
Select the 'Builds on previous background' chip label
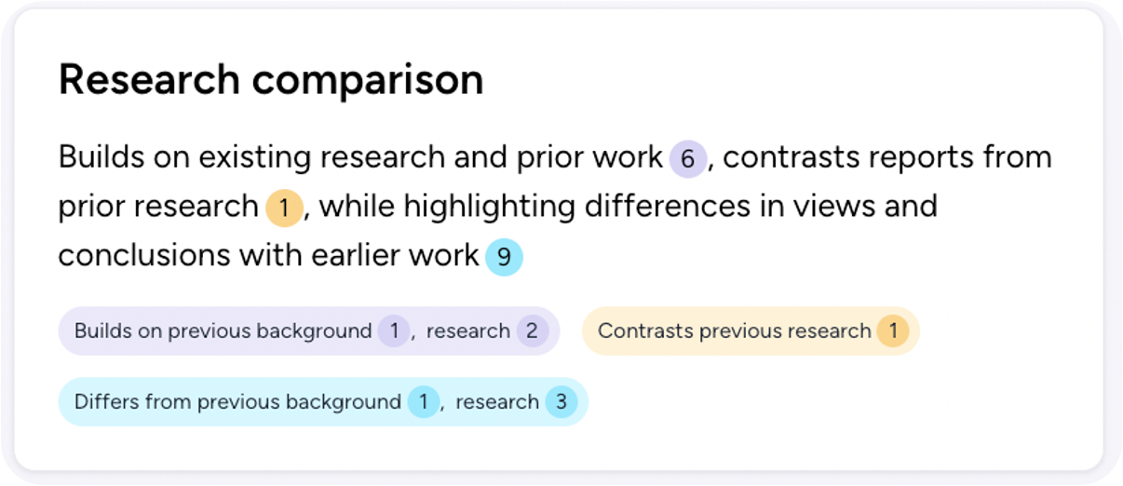(223, 331)
